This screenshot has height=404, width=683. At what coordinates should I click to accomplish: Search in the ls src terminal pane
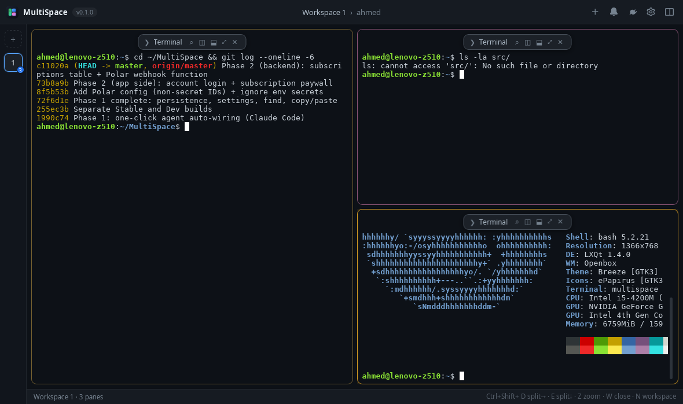[x=517, y=42]
